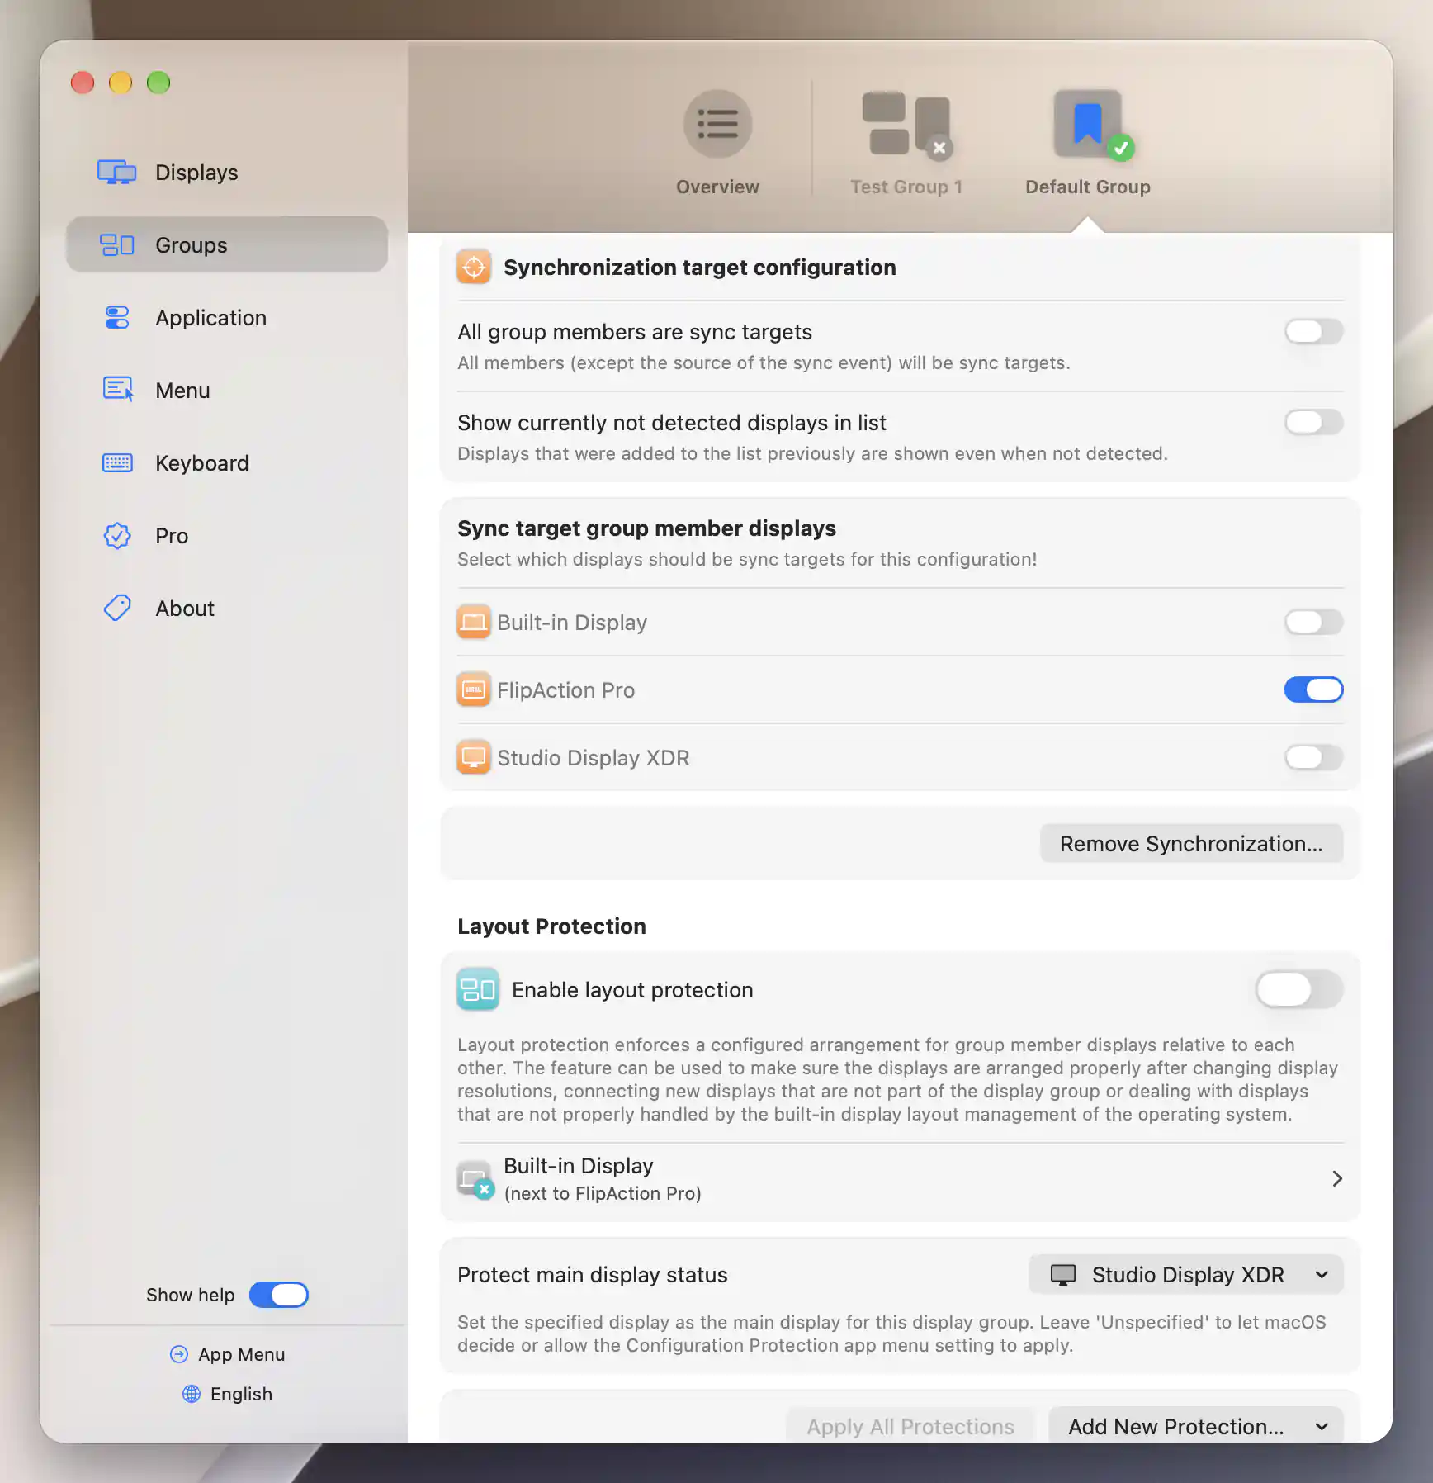
Task: Click the Pro badge icon in sidebar
Action: [x=117, y=536]
